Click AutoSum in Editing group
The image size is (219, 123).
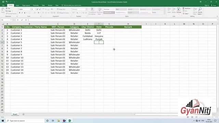[x=186, y=8]
